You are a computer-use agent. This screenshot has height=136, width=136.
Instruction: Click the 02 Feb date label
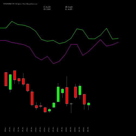tap(71, 129)
